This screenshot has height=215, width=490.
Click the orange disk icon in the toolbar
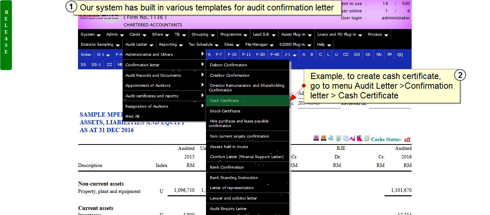(323, 138)
